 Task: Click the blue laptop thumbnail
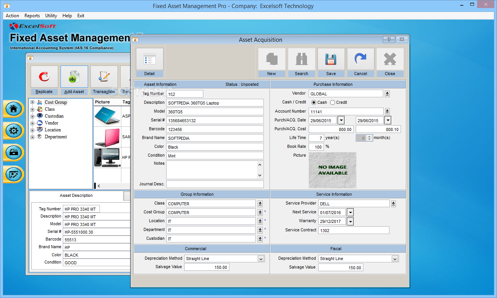tap(107, 116)
